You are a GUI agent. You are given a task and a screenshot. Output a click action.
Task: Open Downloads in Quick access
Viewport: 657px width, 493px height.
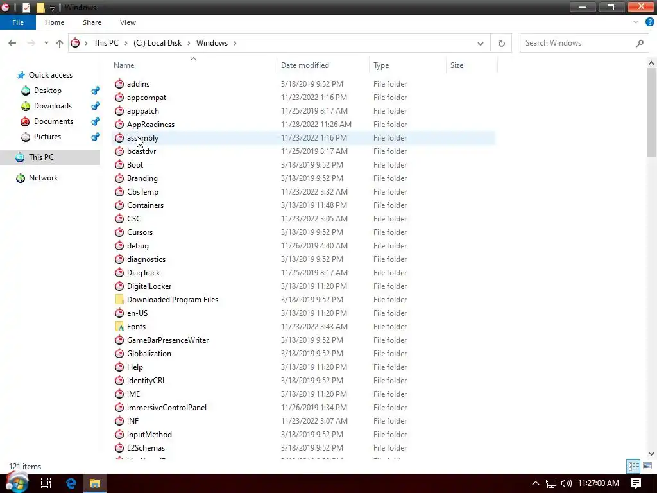click(53, 106)
